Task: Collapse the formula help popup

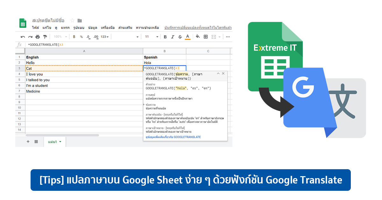Action: click(218, 73)
